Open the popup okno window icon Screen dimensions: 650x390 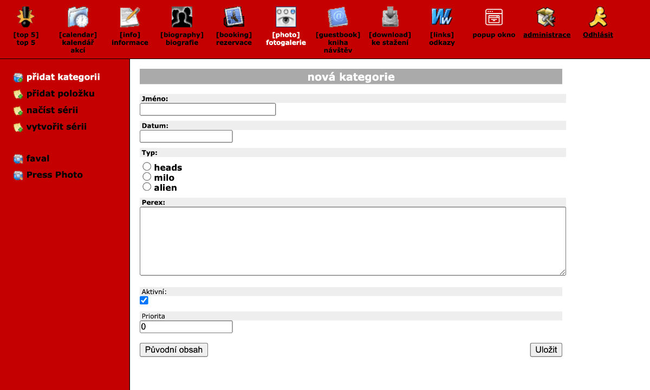[x=494, y=17]
